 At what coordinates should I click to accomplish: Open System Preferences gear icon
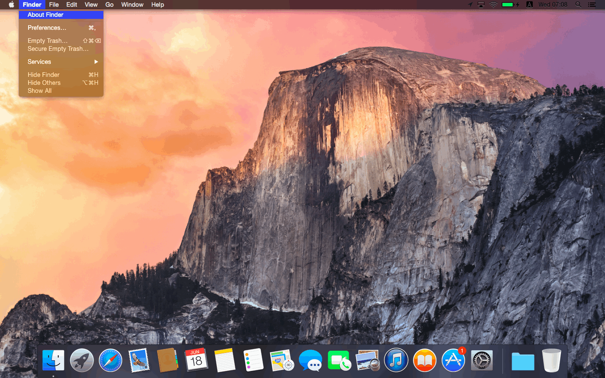pyautogui.click(x=482, y=360)
